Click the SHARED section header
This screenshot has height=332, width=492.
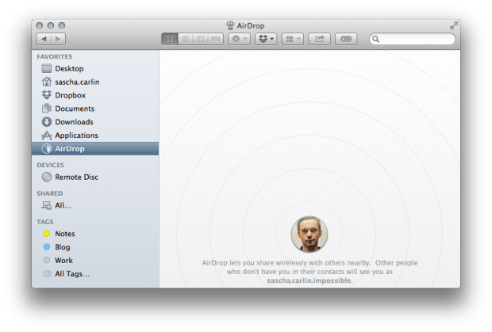point(50,193)
